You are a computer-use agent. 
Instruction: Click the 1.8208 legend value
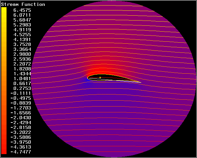pyautogui.click(x=22, y=69)
